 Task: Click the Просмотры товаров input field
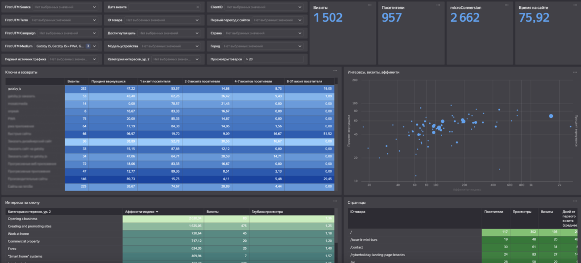pyautogui.click(x=273, y=59)
